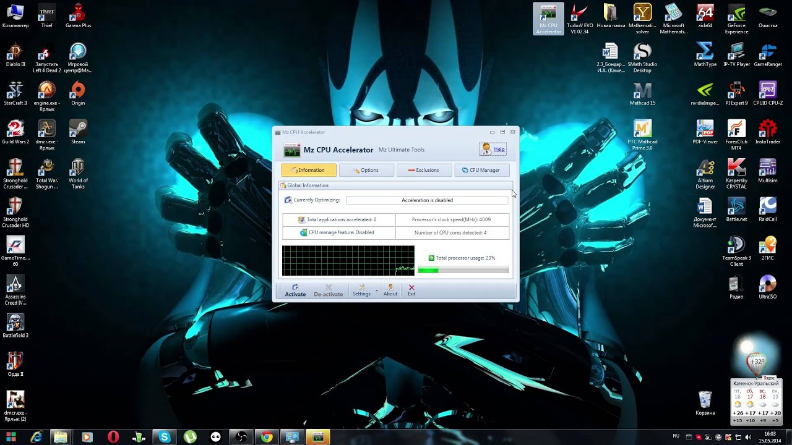
Task: Open Google Chrome from the taskbar
Action: tap(267, 437)
